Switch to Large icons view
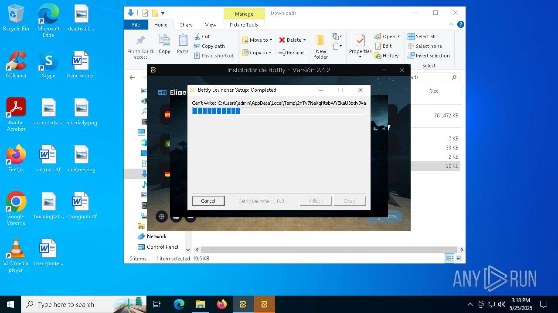 (x=459, y=258)
